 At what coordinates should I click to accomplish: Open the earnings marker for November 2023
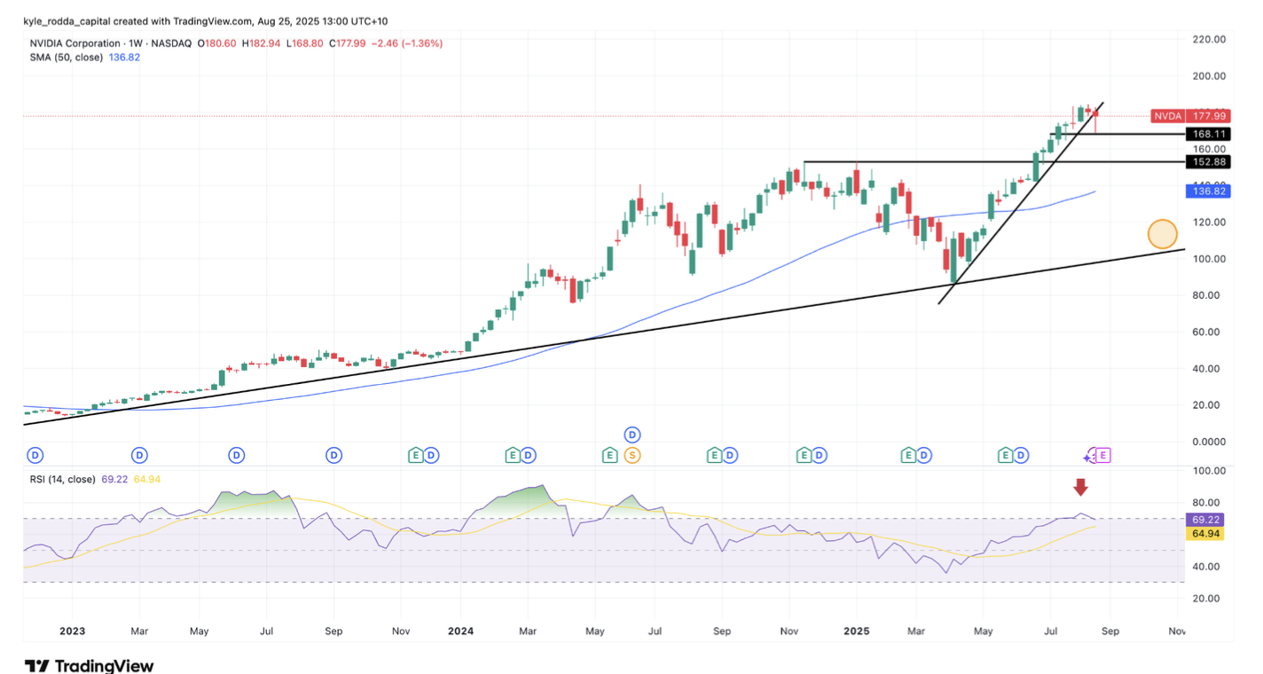pos(414,455)
